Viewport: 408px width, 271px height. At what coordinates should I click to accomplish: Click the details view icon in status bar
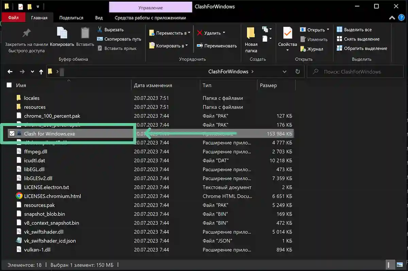pos(389,265)
